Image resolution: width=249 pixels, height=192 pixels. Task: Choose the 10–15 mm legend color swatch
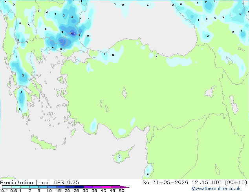click(52, 187)
